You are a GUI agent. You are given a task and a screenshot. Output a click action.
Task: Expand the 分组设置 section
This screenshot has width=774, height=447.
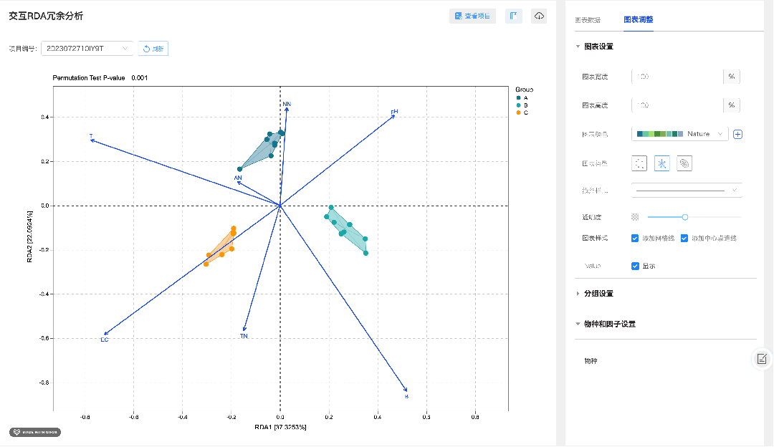tap(598, 294)
